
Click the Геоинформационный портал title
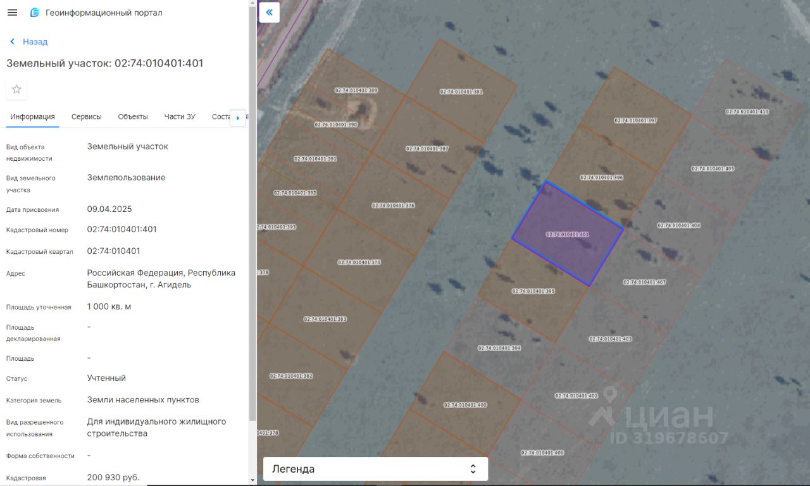click(104, 13)
